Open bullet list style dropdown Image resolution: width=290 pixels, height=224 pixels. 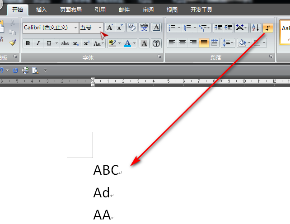coord(179,28)
